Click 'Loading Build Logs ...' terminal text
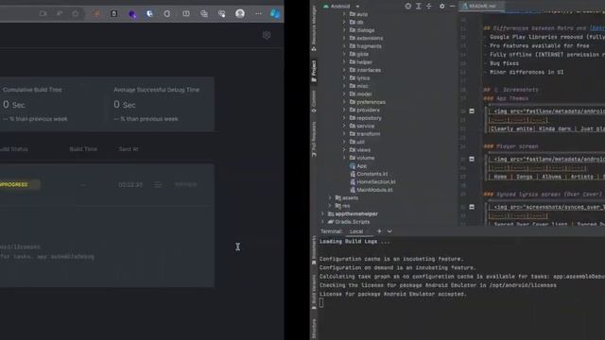This screenshot has height=340, width=605. pos(354,242)
